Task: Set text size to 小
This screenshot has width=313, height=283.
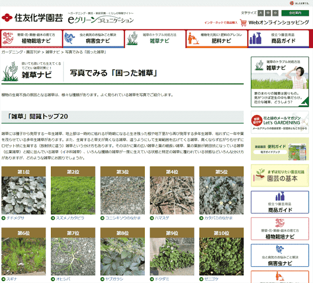Action: point(275,13)
